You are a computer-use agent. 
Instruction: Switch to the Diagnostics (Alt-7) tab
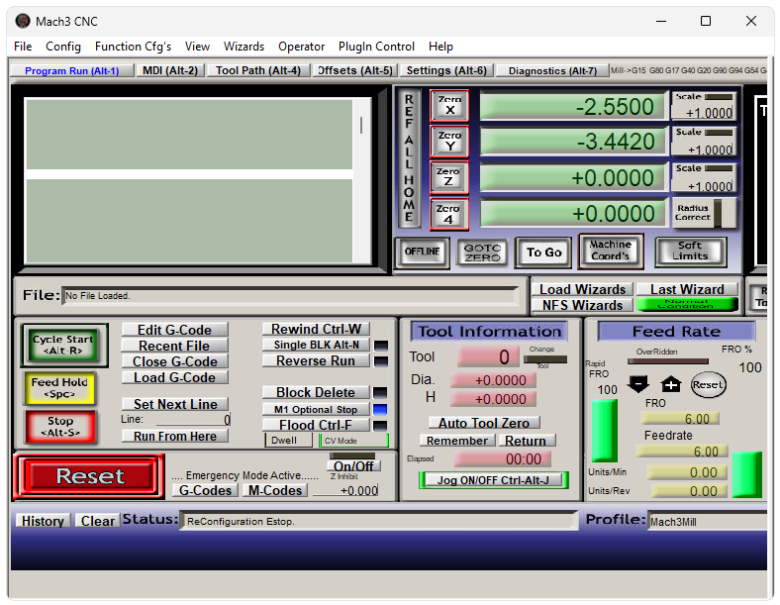(551, 70)
